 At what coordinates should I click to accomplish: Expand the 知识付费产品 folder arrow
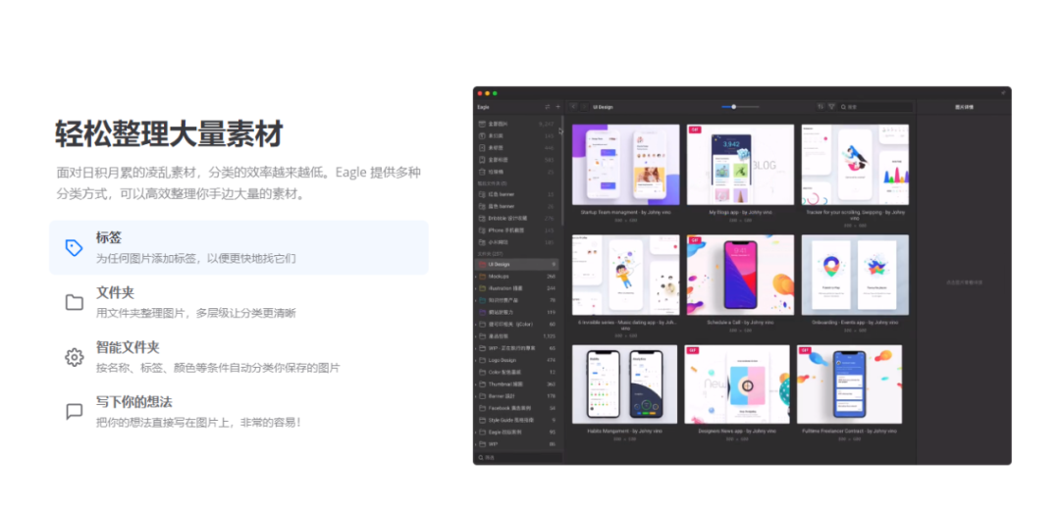476,300
